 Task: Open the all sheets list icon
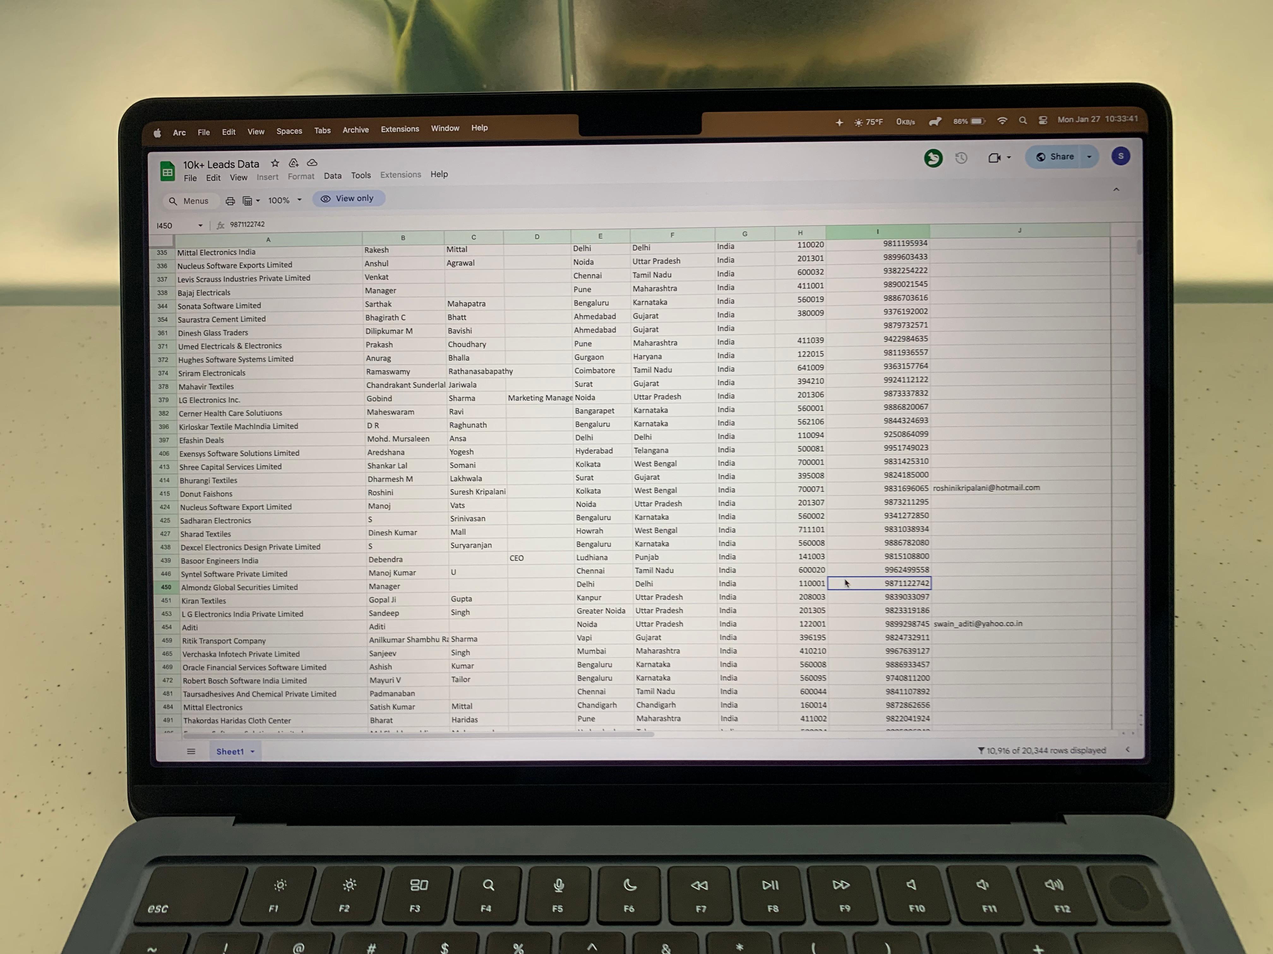point(191,751)
